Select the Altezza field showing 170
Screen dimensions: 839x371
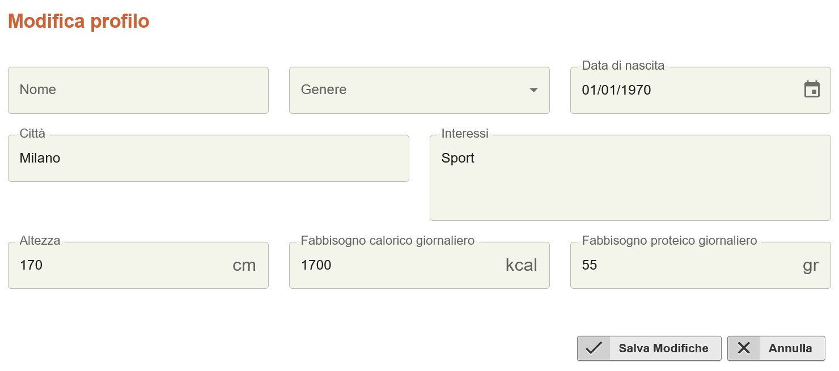[x=138, y=265]
